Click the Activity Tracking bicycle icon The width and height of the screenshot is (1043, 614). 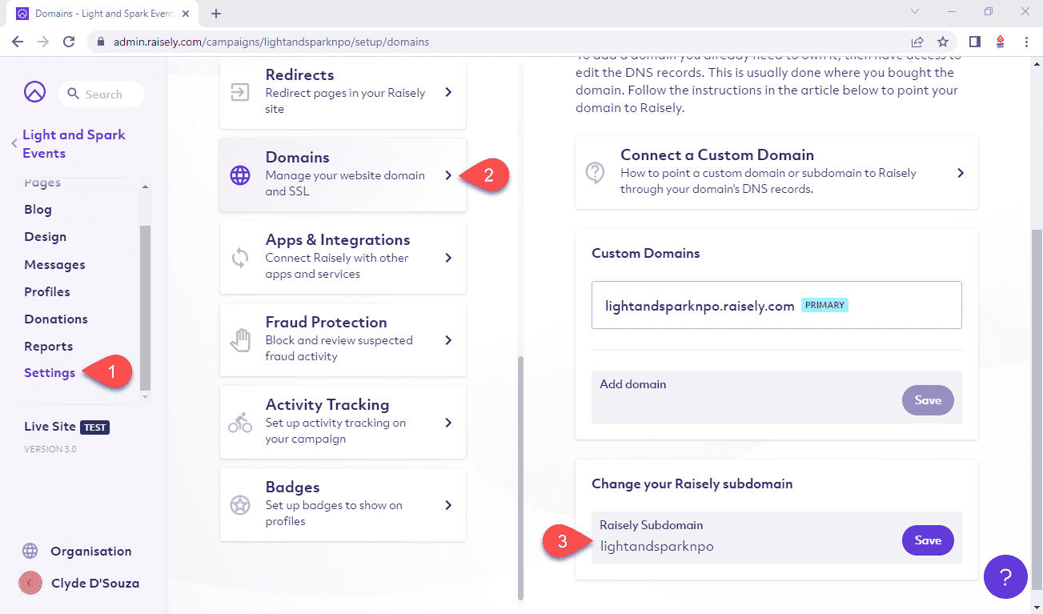tap(240, 423)
